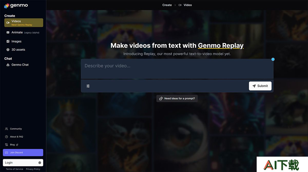Click the user icon in Login button
This screenshot has width=308, height=172.
coord(40,163)
